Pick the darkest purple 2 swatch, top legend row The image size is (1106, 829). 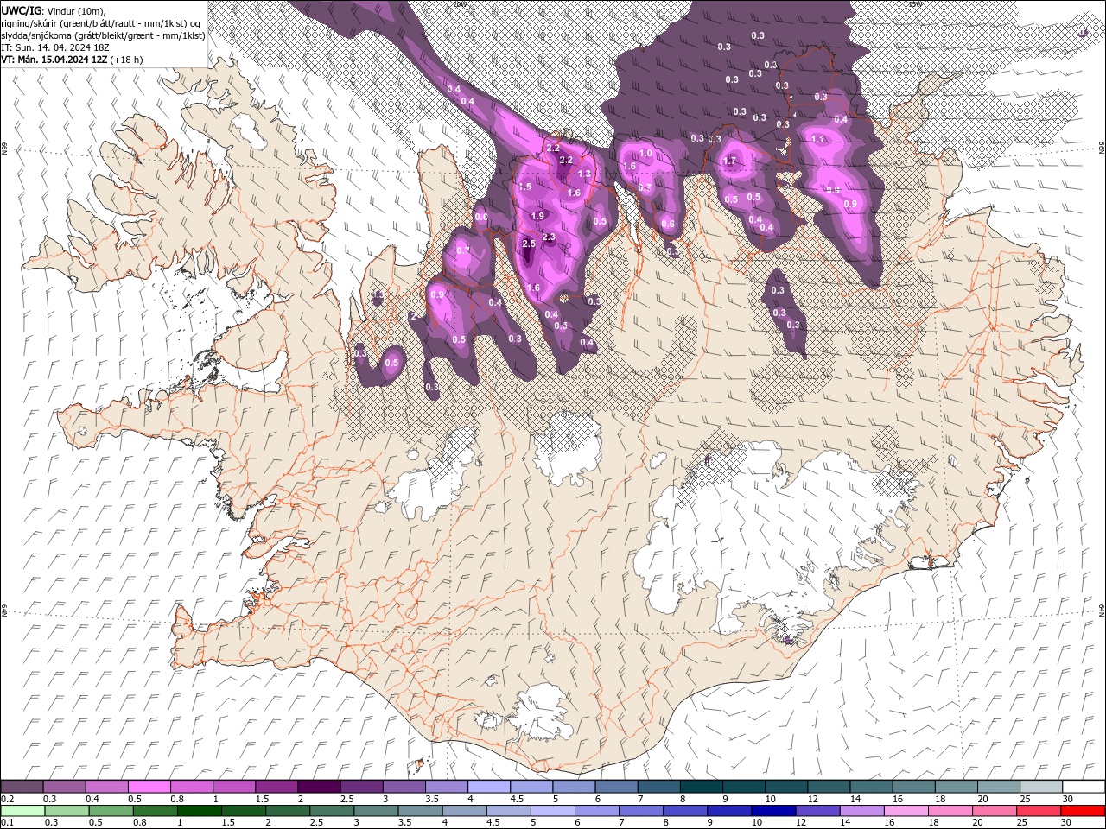319,786
